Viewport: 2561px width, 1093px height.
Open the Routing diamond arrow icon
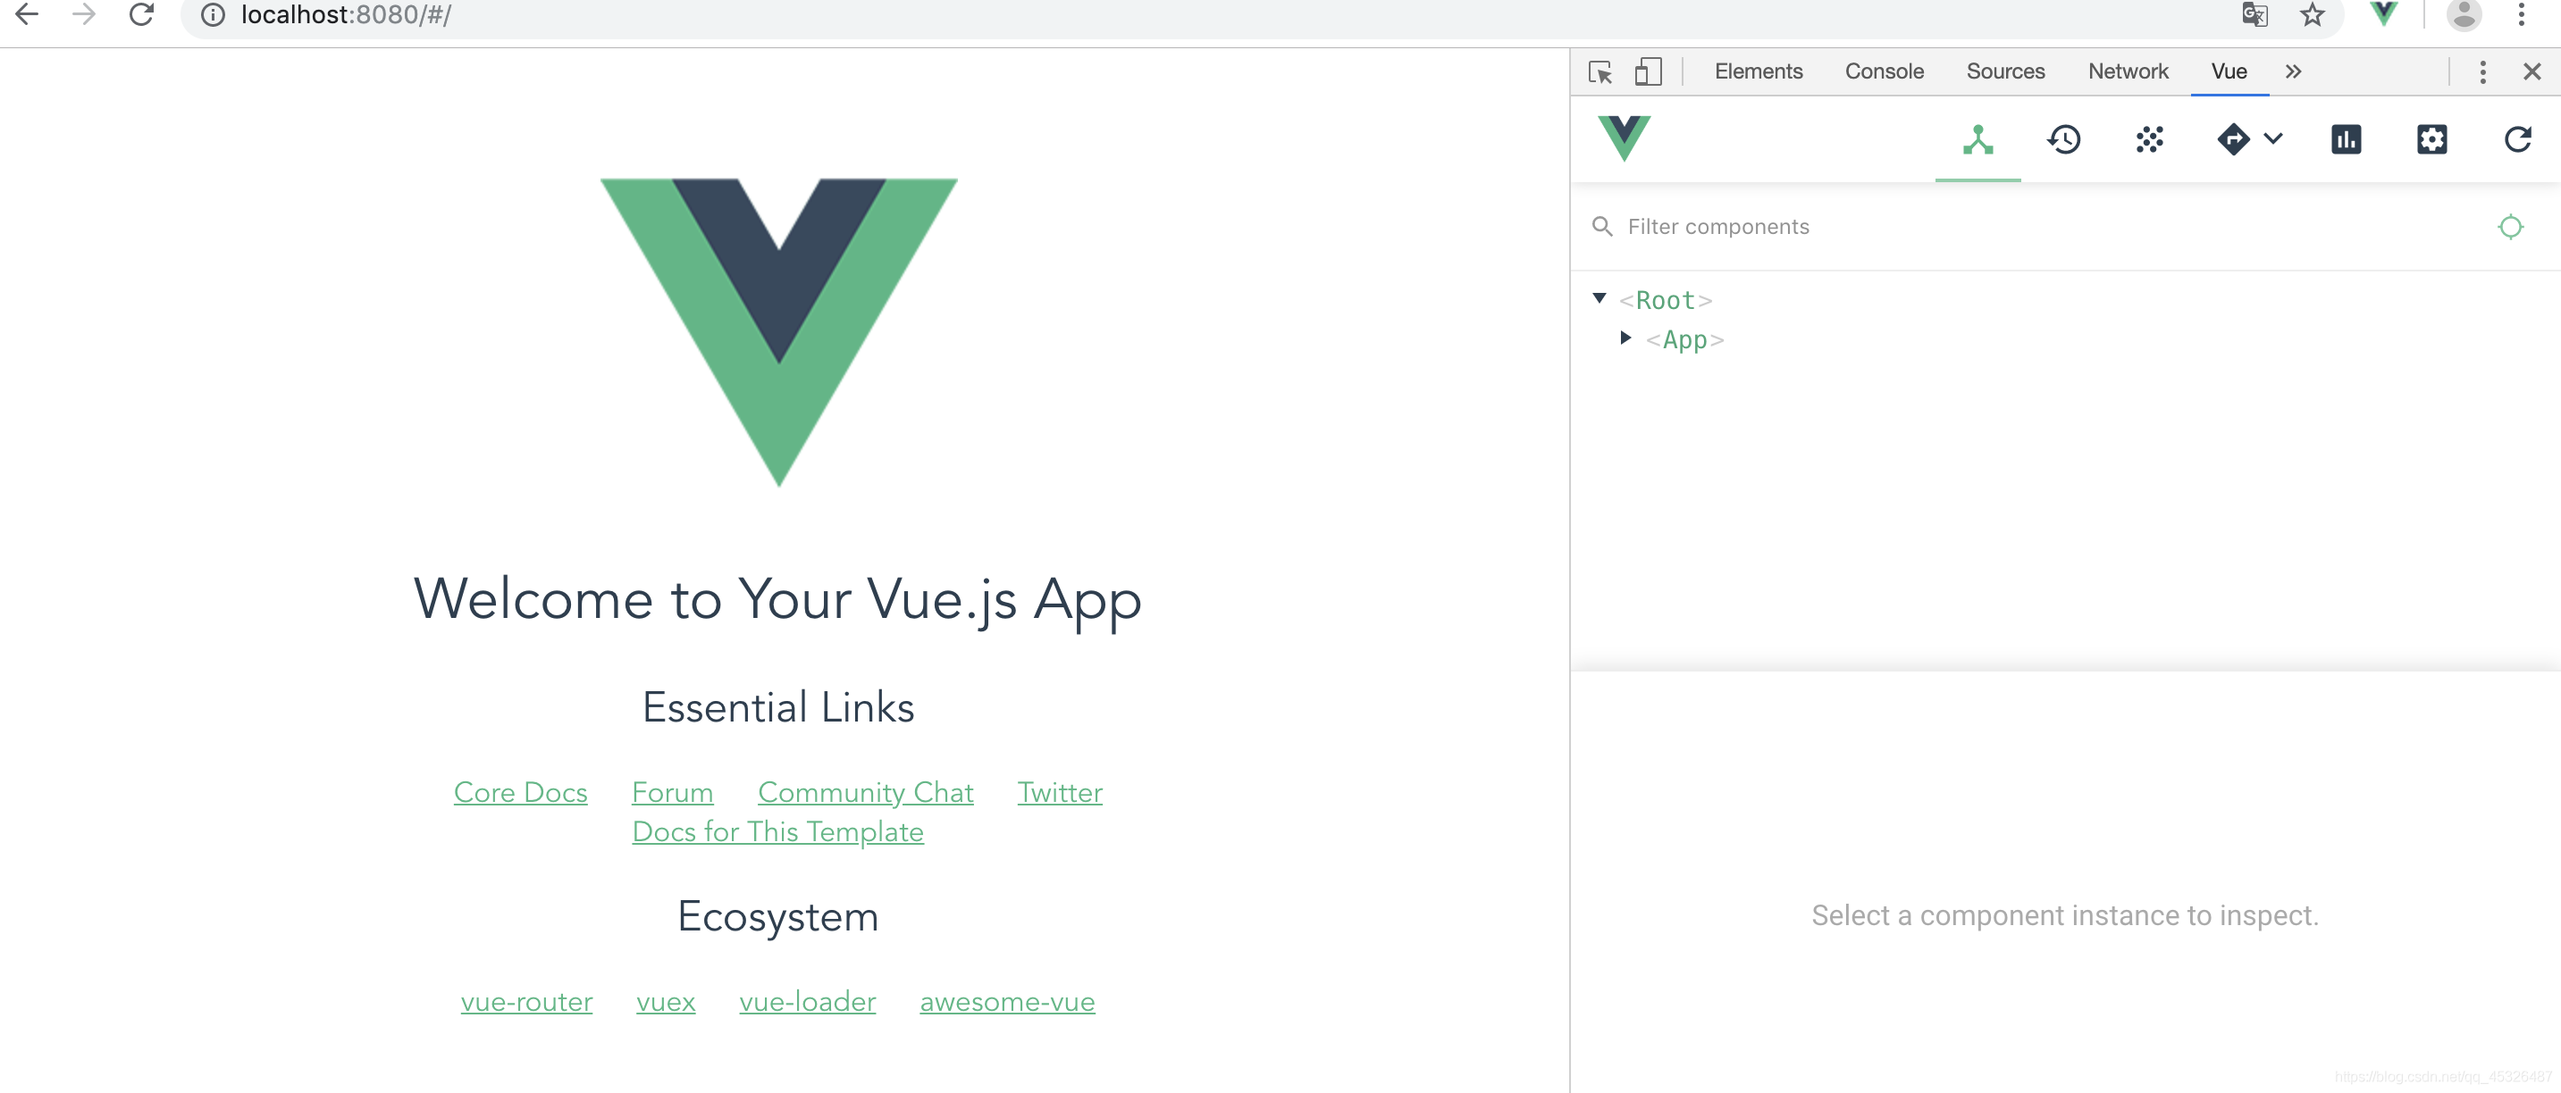[2233, 139]
